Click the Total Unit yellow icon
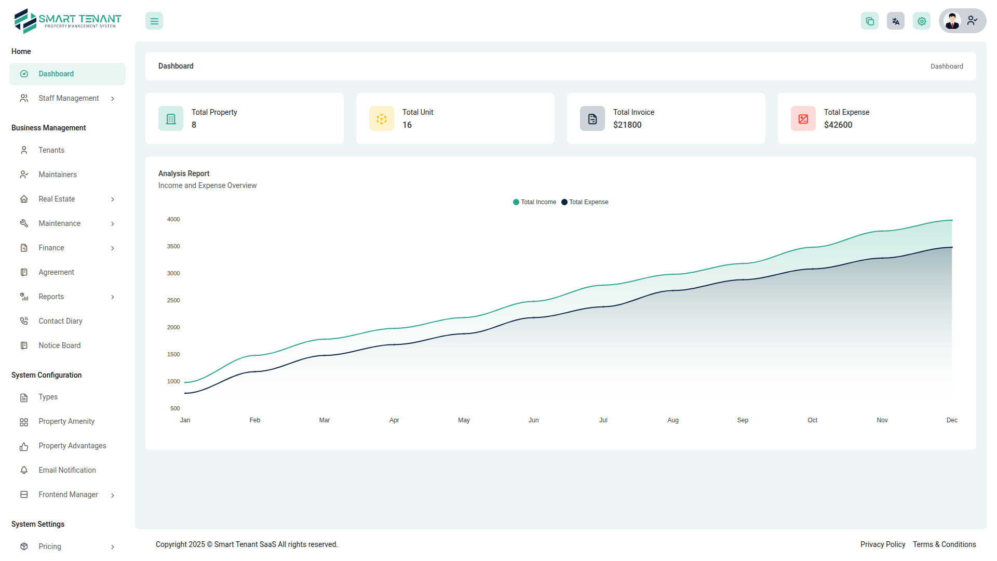 (x=382, y=119)
